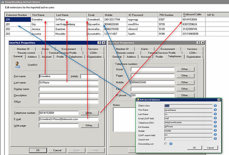Click OK in Advanced Options dialog
The width and height of the screenshot is (229, 155).
pyautogui.click(x=194, y=147)
